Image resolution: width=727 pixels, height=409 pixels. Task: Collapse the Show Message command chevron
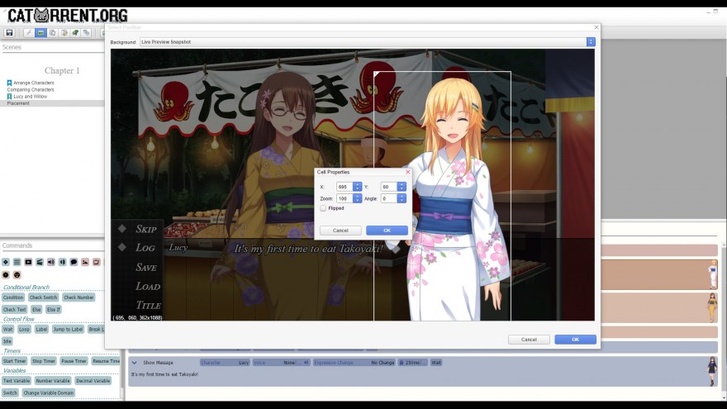[x=134, y=363]
